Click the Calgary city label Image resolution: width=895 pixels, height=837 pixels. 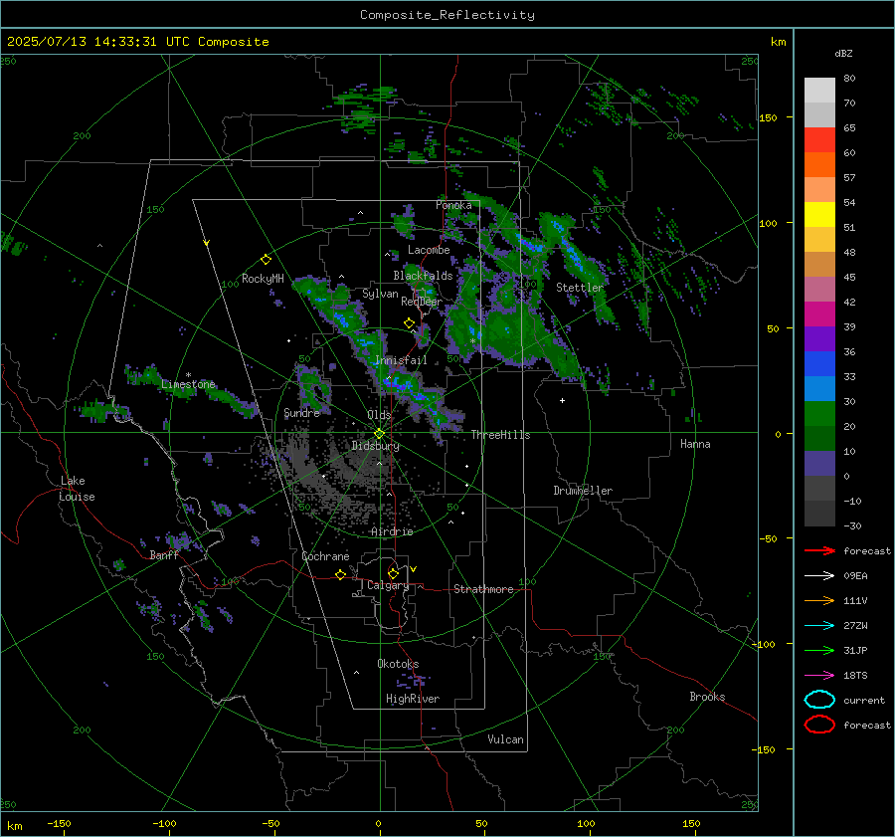point(388,585)
